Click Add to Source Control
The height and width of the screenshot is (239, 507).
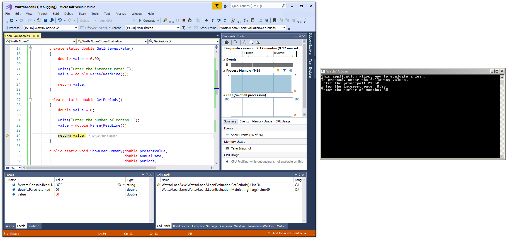coord(287,233)
